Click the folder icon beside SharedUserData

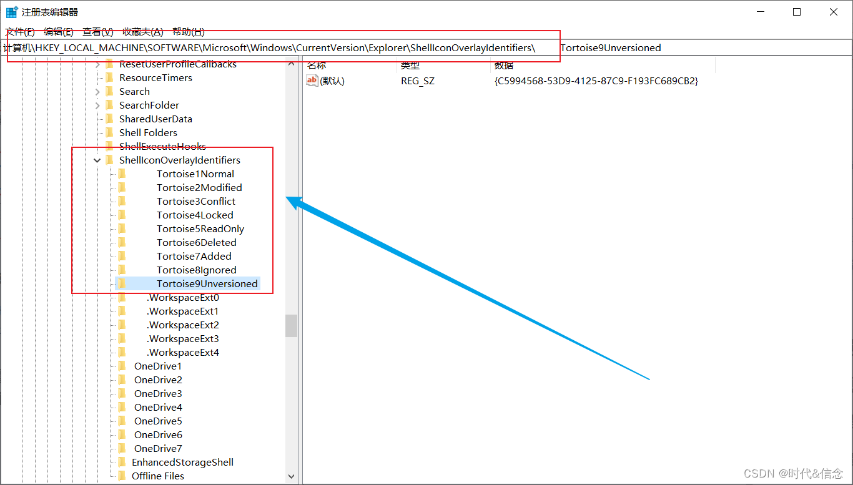pyautogui.click(x=109, y=119)
